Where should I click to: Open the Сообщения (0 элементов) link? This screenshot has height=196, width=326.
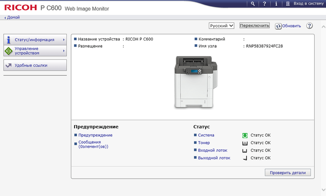pyautogui.click(x=93, y=144)
